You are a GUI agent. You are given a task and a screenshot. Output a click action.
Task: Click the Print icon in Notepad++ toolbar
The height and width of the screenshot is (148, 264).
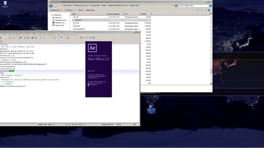pos(10,38)
